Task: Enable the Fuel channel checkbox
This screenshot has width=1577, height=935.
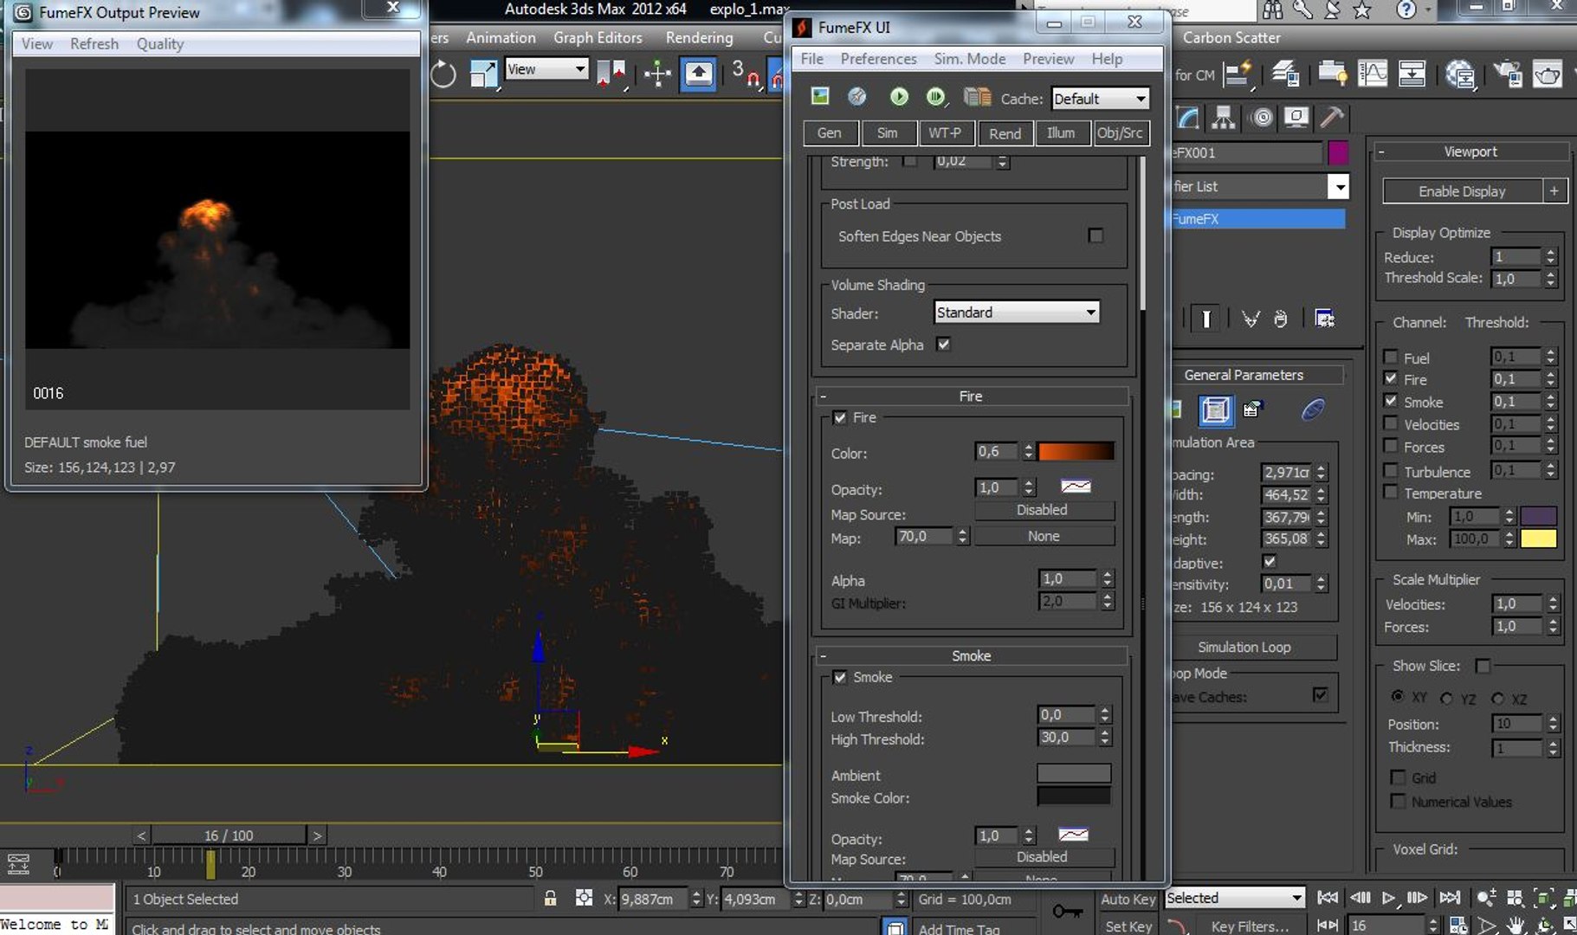Action: [1391, 357]
